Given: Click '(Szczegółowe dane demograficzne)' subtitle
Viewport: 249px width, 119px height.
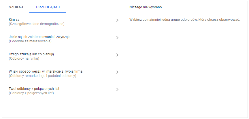Looking at the screenshot, I should click(37, 24).
